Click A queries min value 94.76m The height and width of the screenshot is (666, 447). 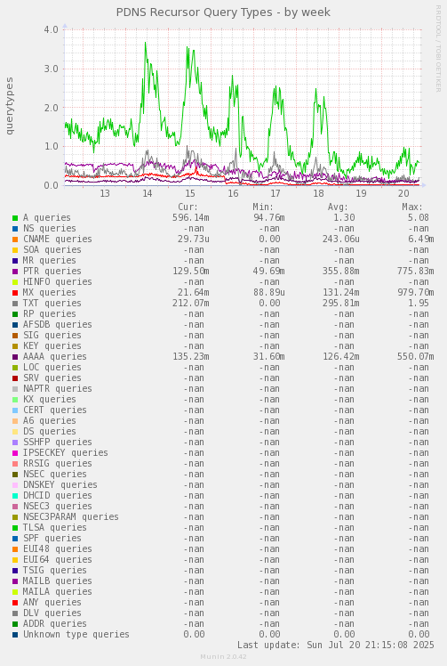[x=268, y=217]
